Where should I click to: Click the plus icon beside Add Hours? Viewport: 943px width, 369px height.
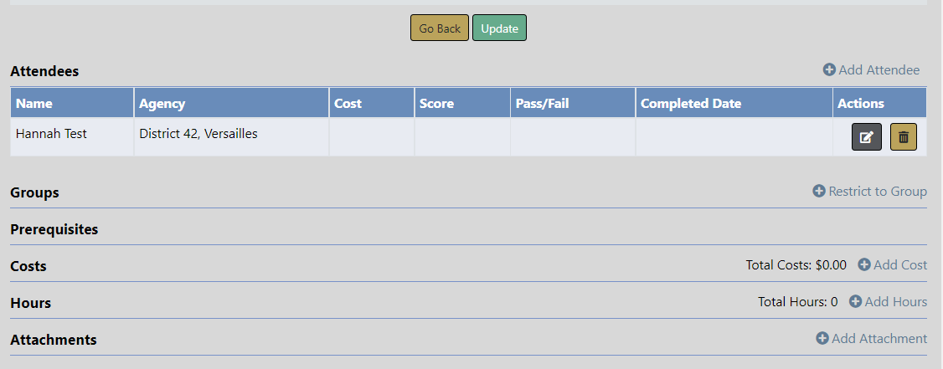[855, 301]
